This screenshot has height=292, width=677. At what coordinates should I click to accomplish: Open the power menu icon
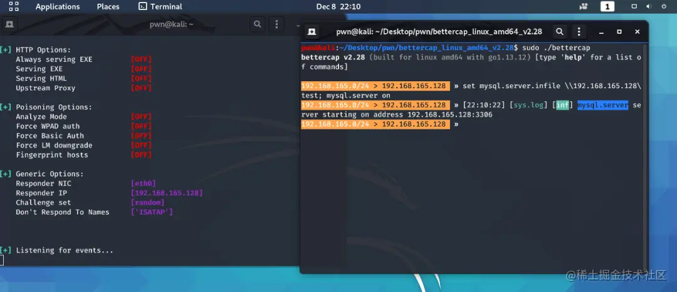coord(664,6)
